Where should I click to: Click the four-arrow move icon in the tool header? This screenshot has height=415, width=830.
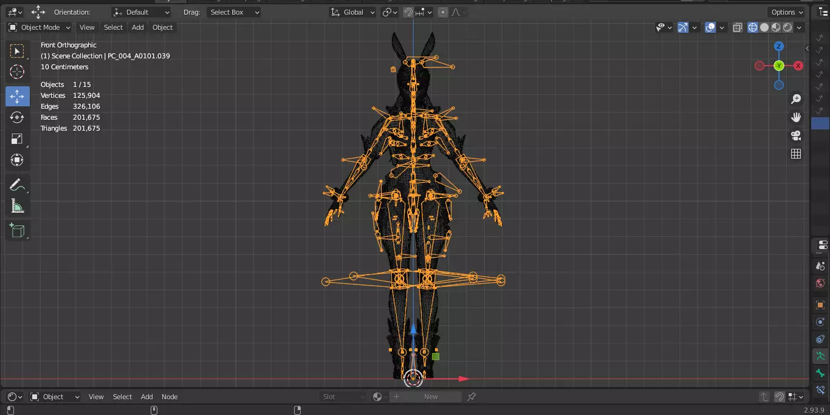(x=38, y=12)
